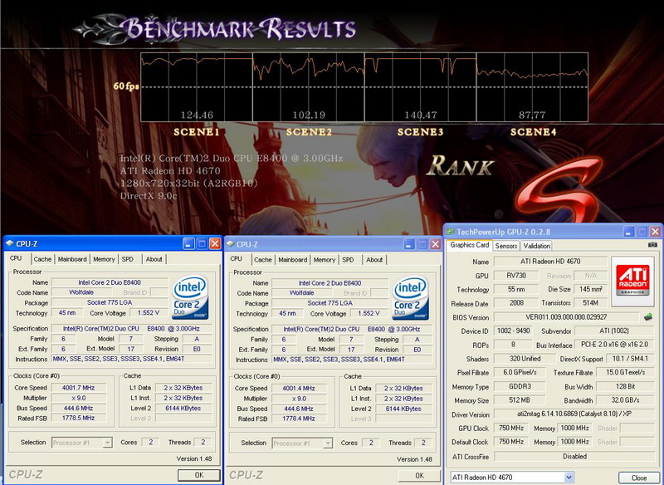
Task: Switch to the Sensors tab in GPU-Z
Action: (x=506, y=246)
